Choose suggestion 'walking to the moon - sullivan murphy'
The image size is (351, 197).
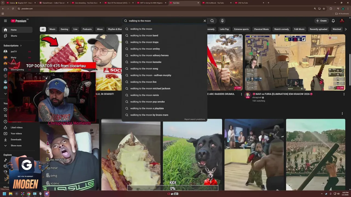pyautogui.click(x=165, y=75)
